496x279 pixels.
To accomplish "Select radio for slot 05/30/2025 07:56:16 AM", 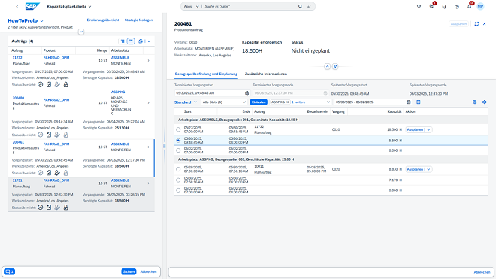I will 178,180.
